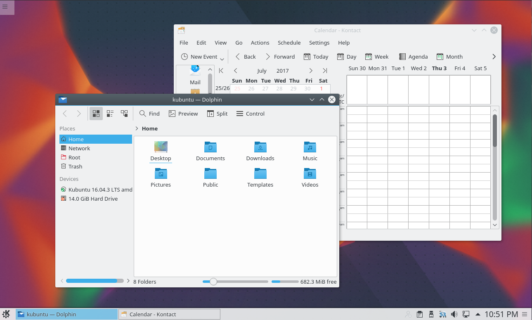Expand the breadcrumb arrow before Home

point(137,128)
